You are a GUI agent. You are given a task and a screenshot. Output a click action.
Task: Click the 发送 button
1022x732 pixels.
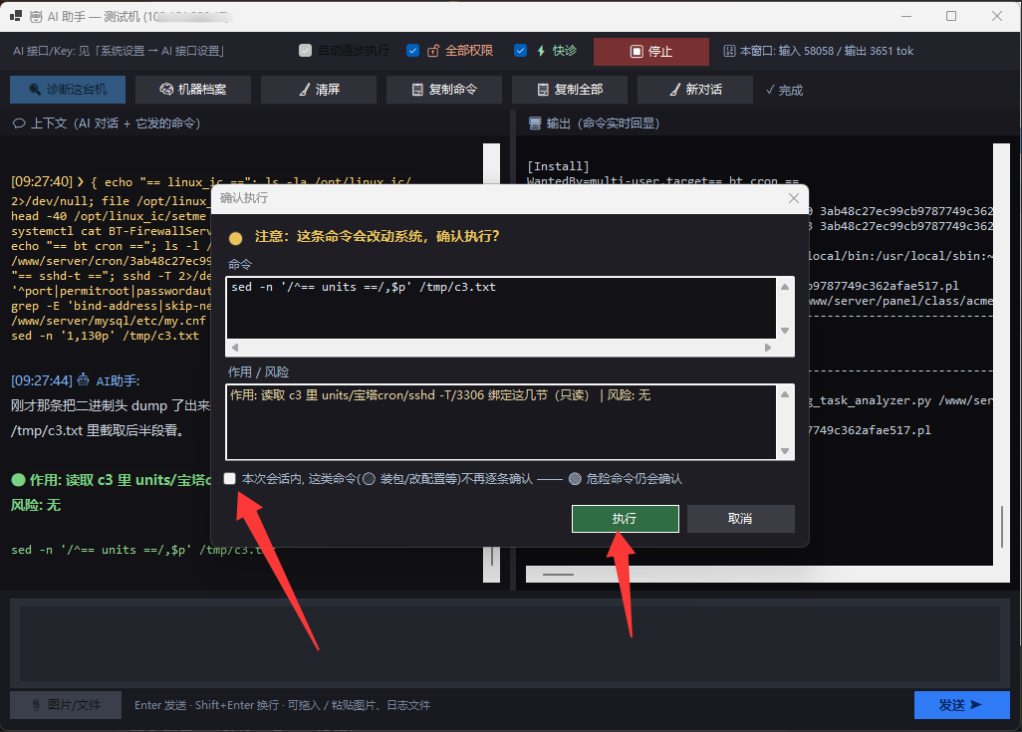962,705
